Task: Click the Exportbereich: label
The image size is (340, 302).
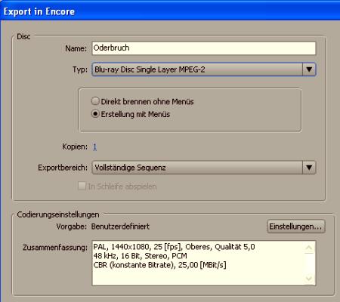Action: coord(63,168)
